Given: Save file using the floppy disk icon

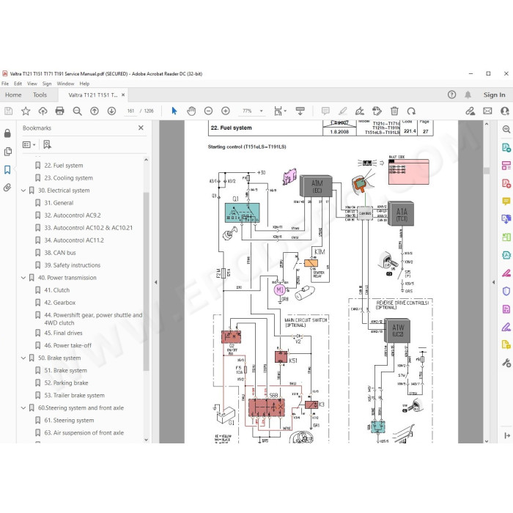Looking at the screenshot, I should click(x=9, y=111).
